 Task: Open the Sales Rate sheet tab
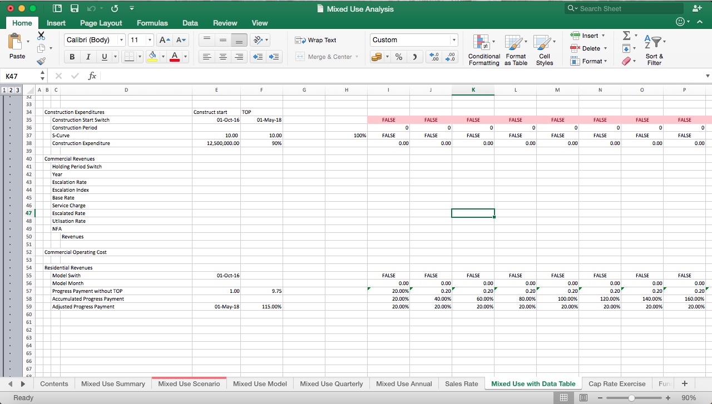pyautogui.click(x=461, y=383)
